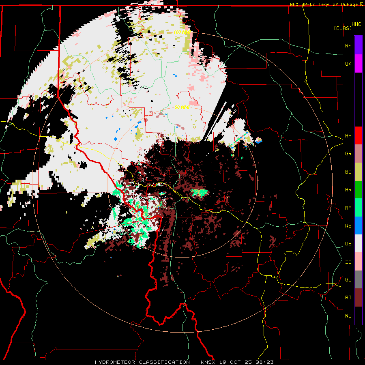Image resolution: width=365 pixels, height=365 pixels.
Task: Click the BI brown legend swatch
Action: pos(358,298)
